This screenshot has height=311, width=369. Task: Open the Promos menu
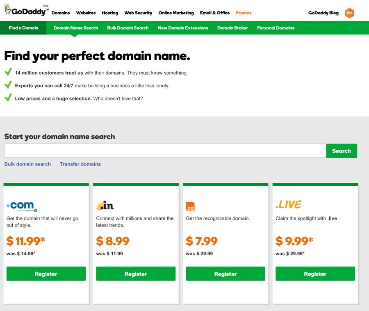(x=244, y=13)
